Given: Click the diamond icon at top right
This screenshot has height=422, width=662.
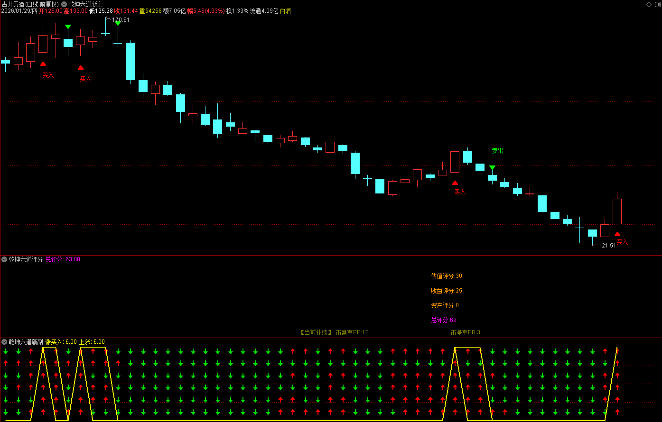Looking at the screenshot, I should pyautogui.click(x=649, y=4).
